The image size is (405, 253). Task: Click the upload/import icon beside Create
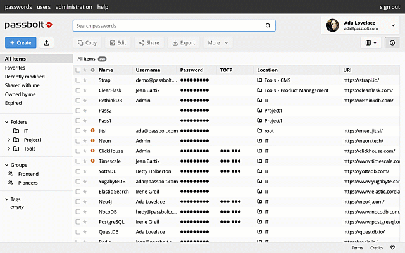point(46,43)
